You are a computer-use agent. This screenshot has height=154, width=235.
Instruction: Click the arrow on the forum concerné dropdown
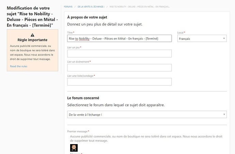224,114
